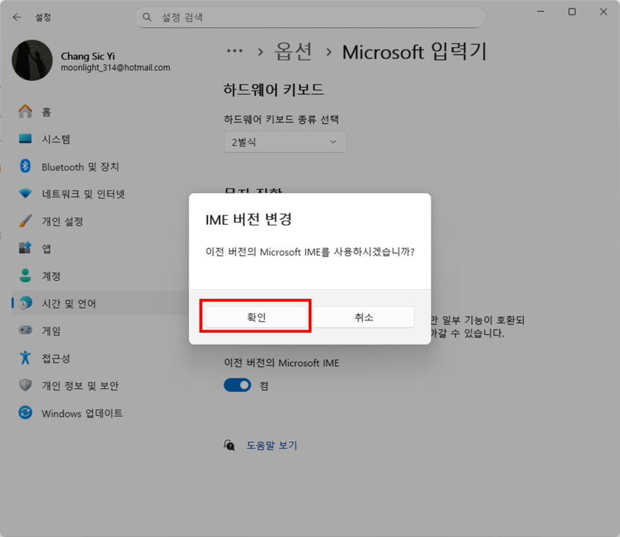Image resolution: width=620 pixels, height=537 pixels.
Task: Click the 앱 apps icon
Action: click(25, 248)
